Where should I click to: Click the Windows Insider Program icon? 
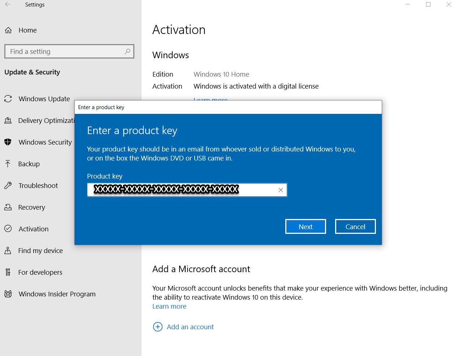[8, 294]
